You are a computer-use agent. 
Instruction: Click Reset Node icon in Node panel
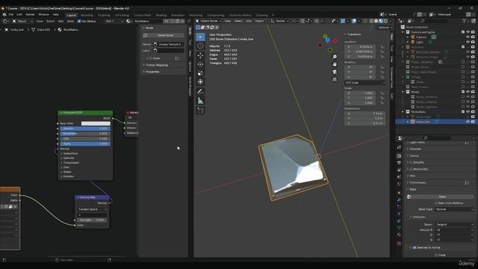coord(146,35)
